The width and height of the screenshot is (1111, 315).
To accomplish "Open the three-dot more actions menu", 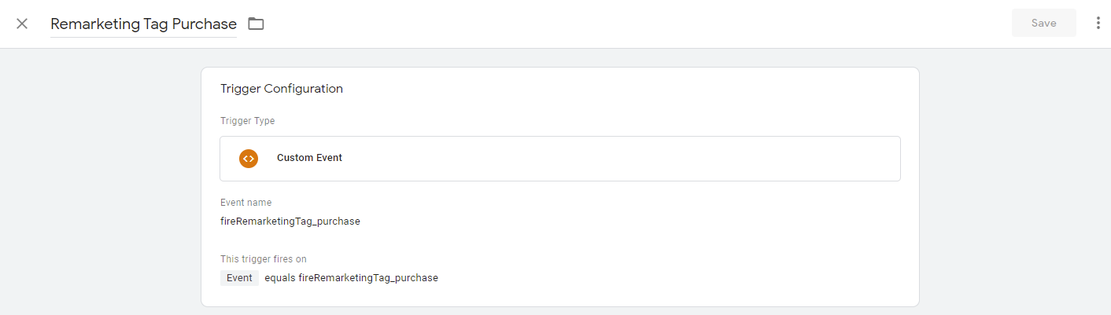I will [1098, 24].
